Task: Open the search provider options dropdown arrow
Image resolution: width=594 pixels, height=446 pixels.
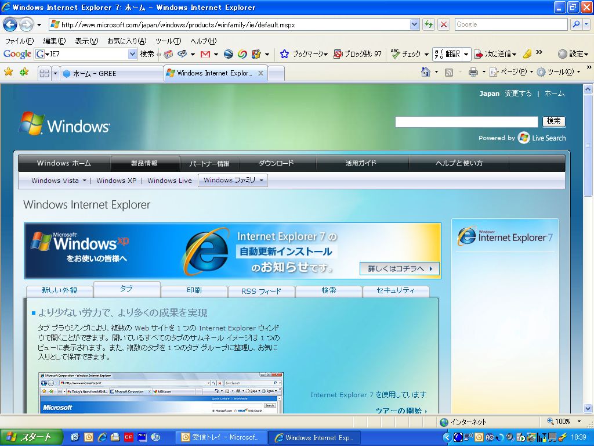Action: point(586,24)
